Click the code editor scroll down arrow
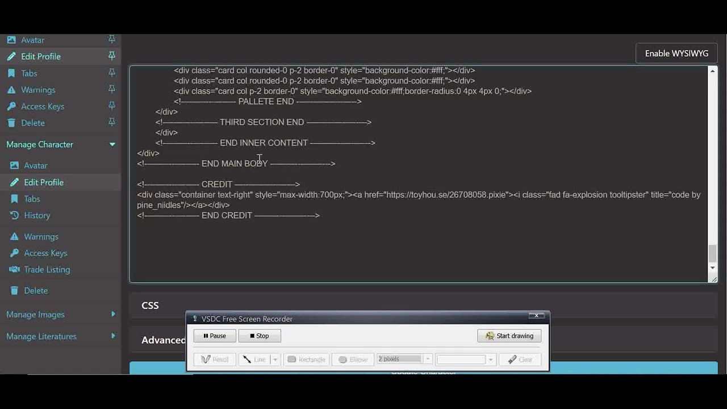 coord(712,268)
